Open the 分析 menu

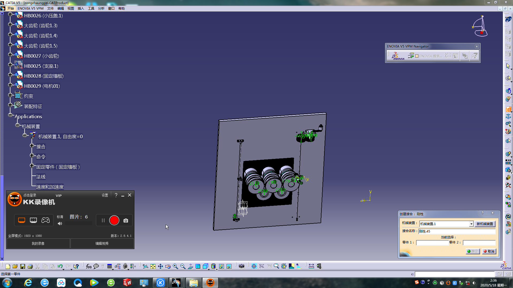[101, 9]
